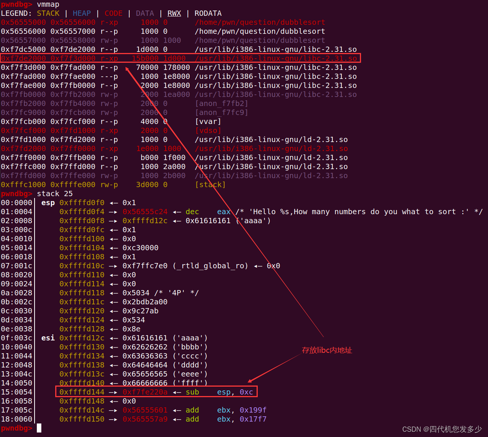
Task: Click libc pointer 0xf7fe220a
Action: pos(145,392)
